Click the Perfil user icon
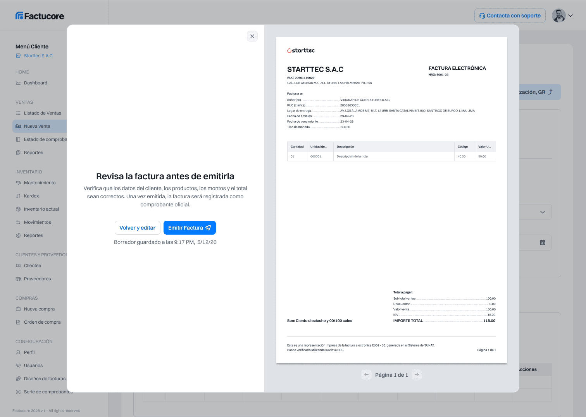The height and width of the screenshot is (417, 586). click(18, 352)
